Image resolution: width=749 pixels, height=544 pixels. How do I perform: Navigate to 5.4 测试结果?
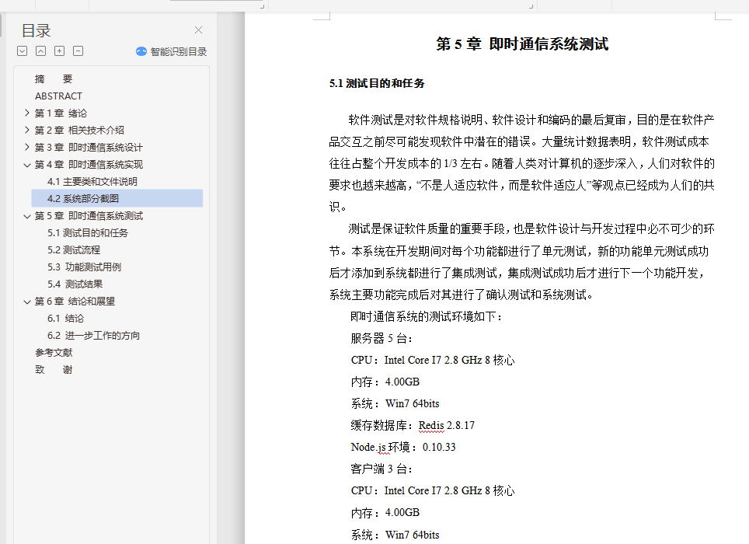click(x=75, y=284)
